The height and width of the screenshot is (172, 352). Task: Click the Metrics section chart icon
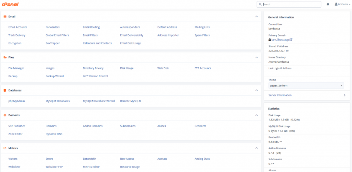tap(5, 148)
